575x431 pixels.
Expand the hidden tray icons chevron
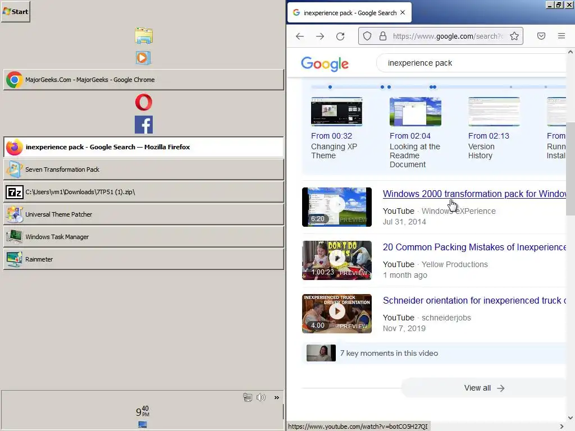(276, 397)
